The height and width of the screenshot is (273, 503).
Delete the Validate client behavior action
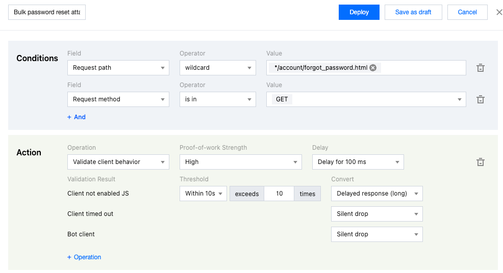(x=480, y=162)
